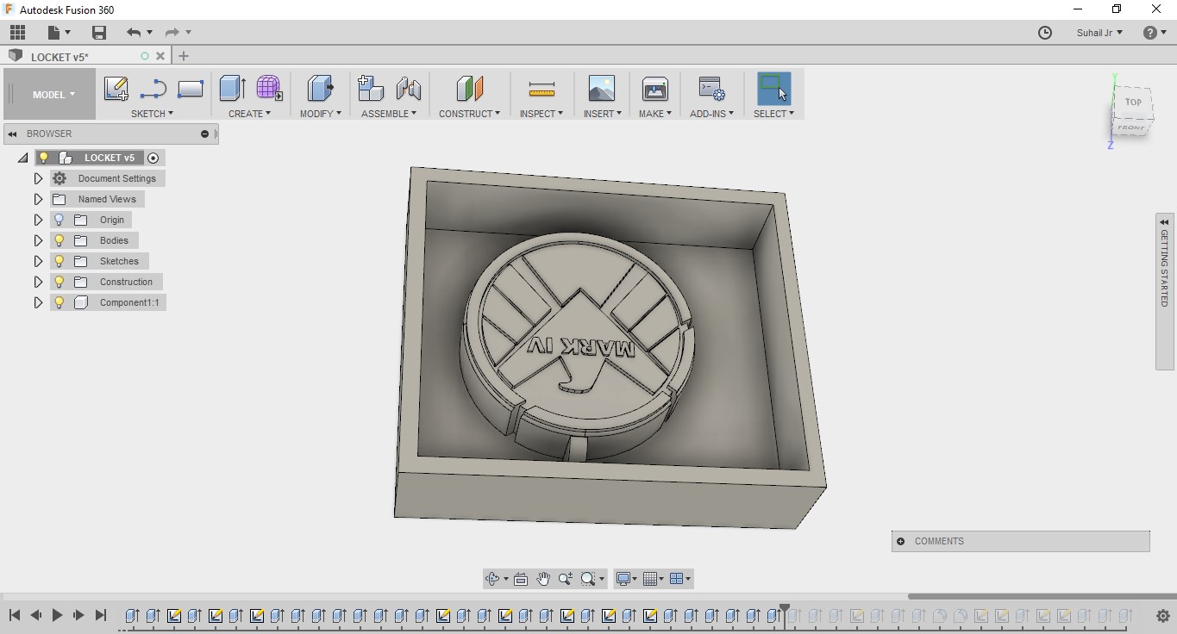
Task: Select the 3D Print make tool
Action: 655,89
